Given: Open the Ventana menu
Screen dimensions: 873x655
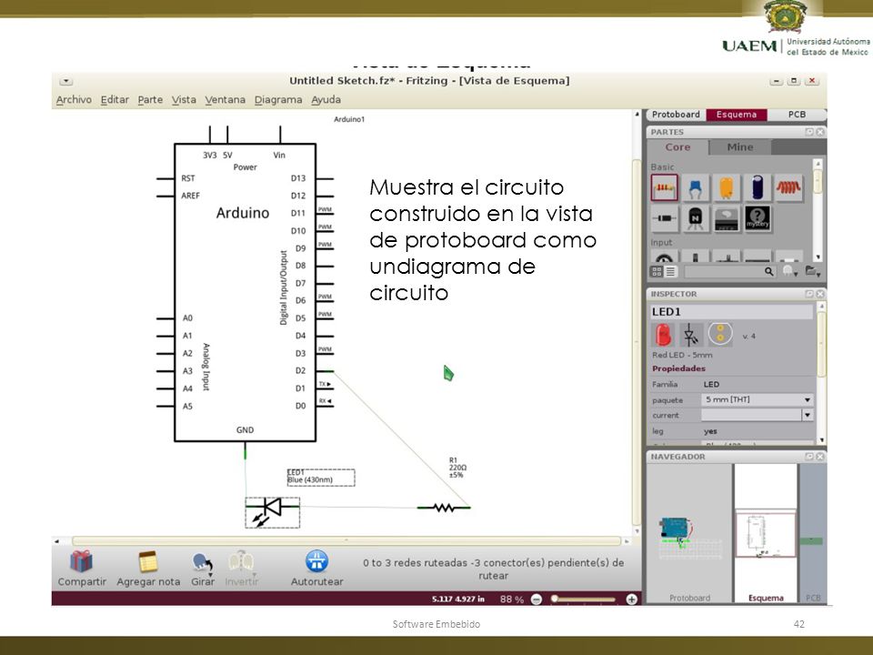Looking at the screenshot, I should (225, 100).
